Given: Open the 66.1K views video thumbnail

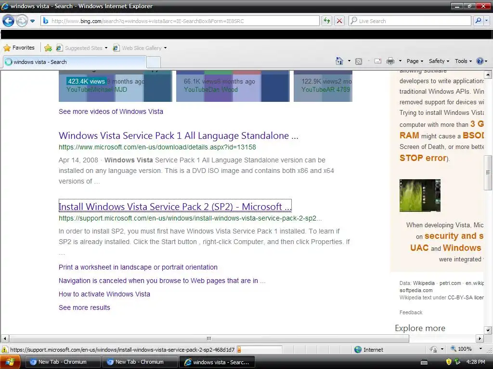Looking at the screenshot, I should [233, 86].
